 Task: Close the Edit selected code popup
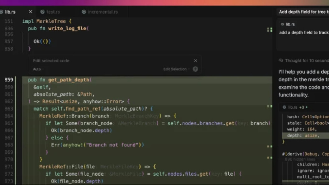pos(195,61)
